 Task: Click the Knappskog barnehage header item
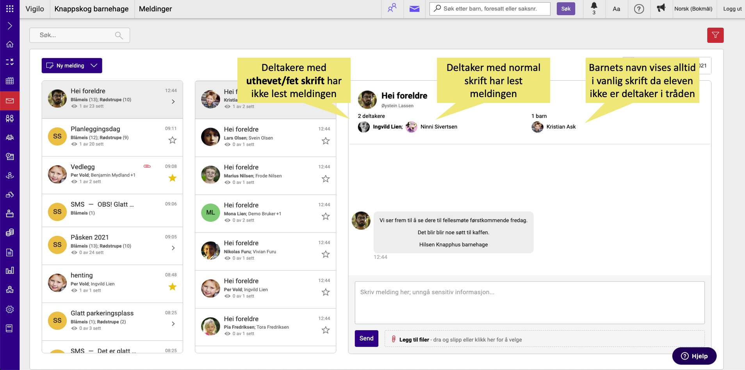coord(91,9)
